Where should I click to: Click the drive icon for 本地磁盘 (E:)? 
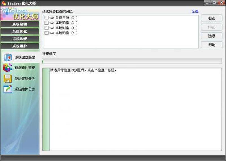52,28
